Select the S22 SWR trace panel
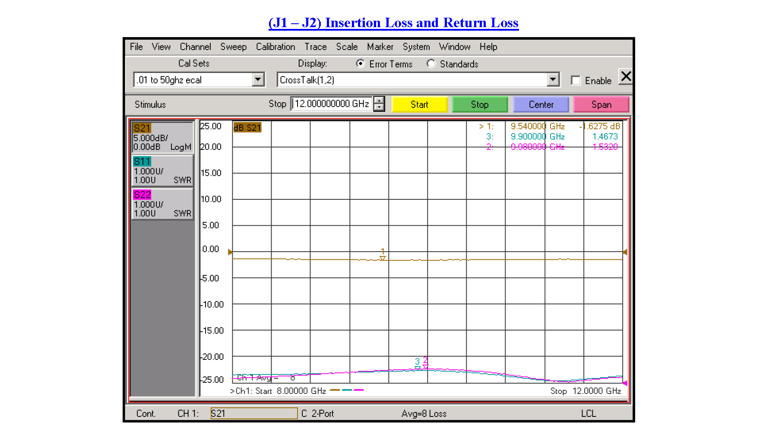The image size is (766, 435). pyautogui.click(x=162, y=204)
